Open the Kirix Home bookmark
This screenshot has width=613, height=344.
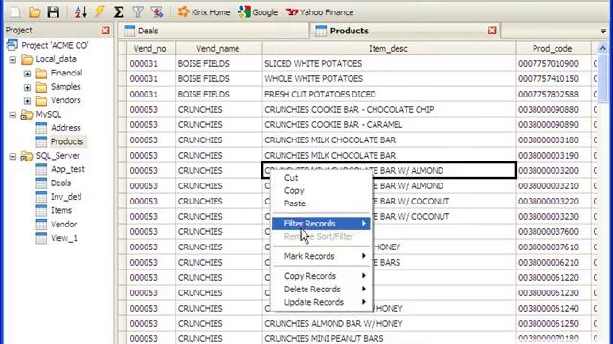[204, 12]
